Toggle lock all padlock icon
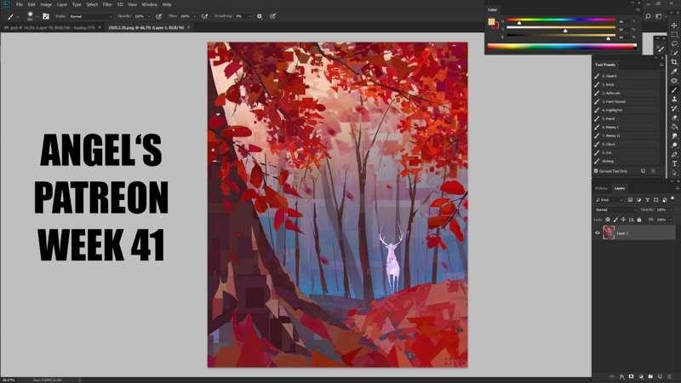Screen dimensions: 681x383 pos(639,220)
